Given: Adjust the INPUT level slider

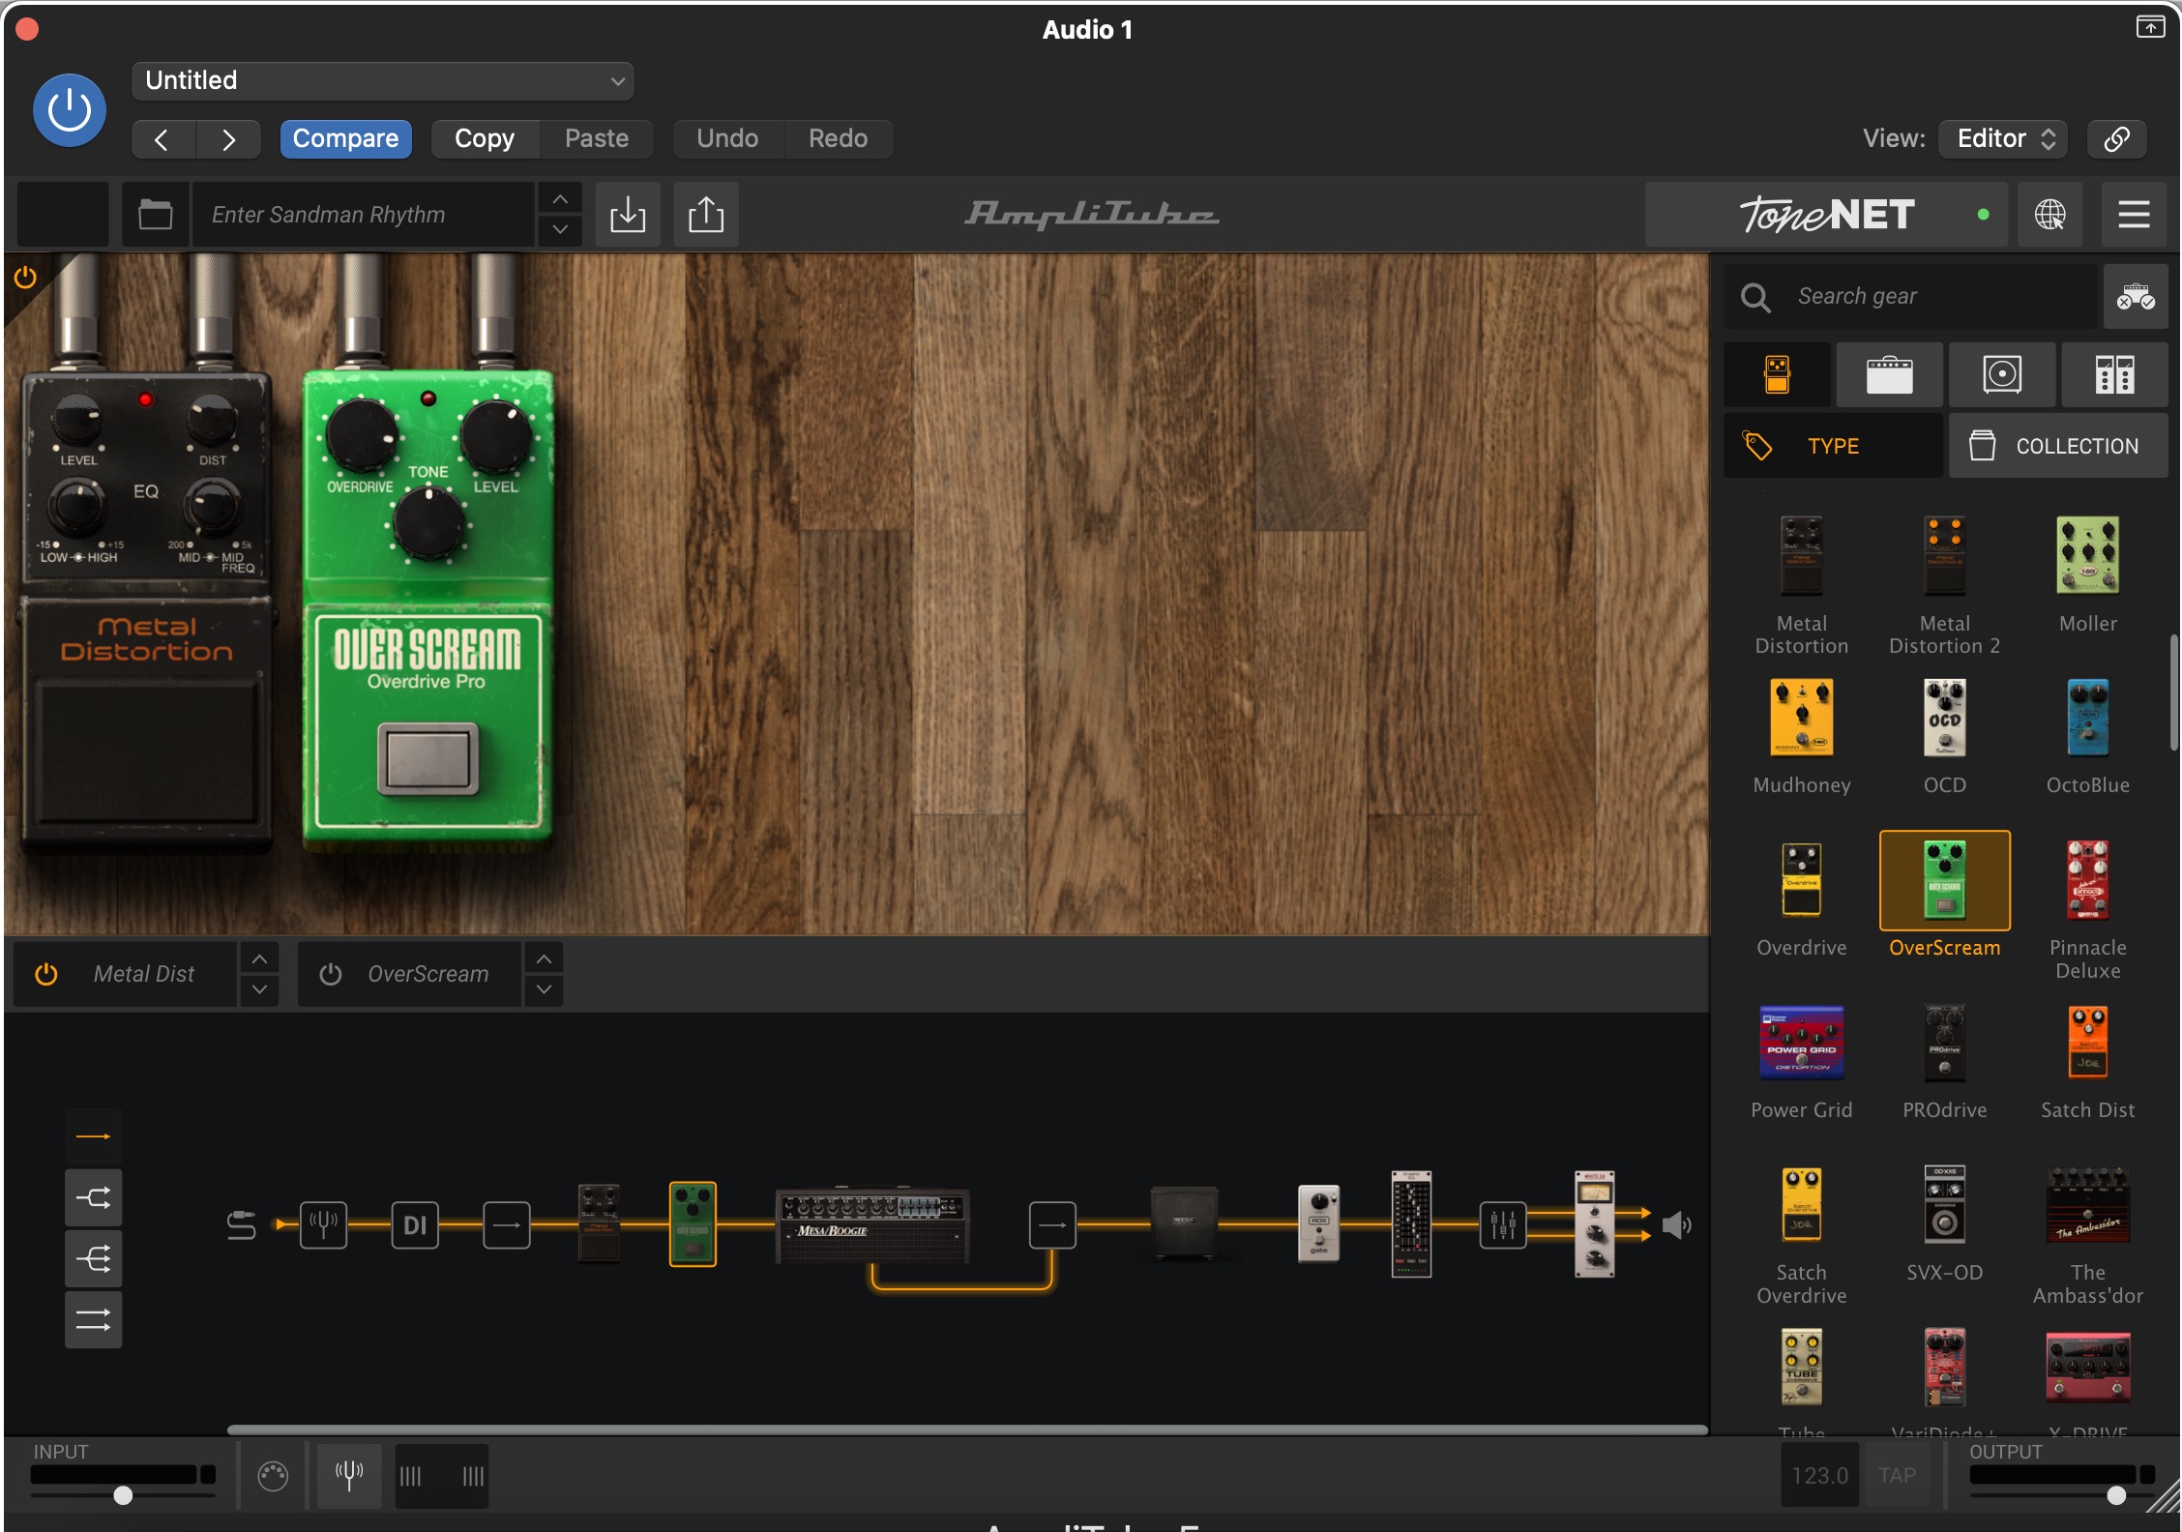Looking at the screenshot, I should [123, 1495].
